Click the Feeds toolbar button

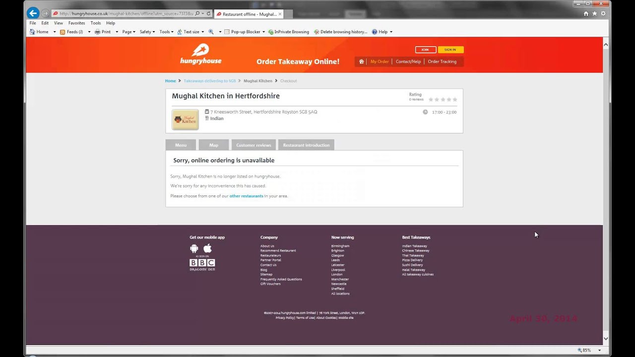pos(71,32)
